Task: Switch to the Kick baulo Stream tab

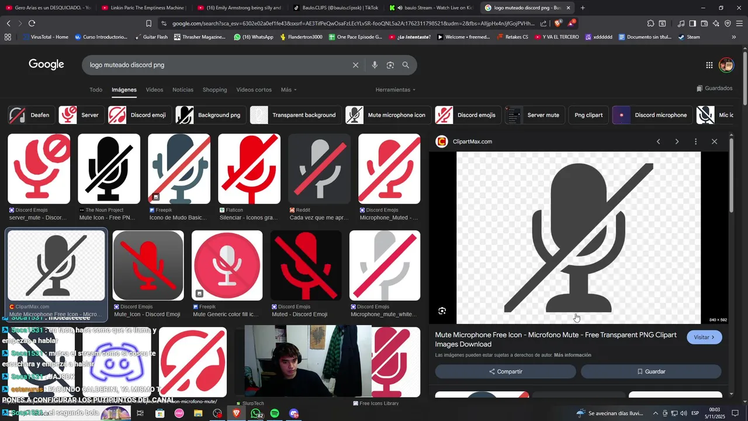Action: pyautogui.click(x=432, y=8)
